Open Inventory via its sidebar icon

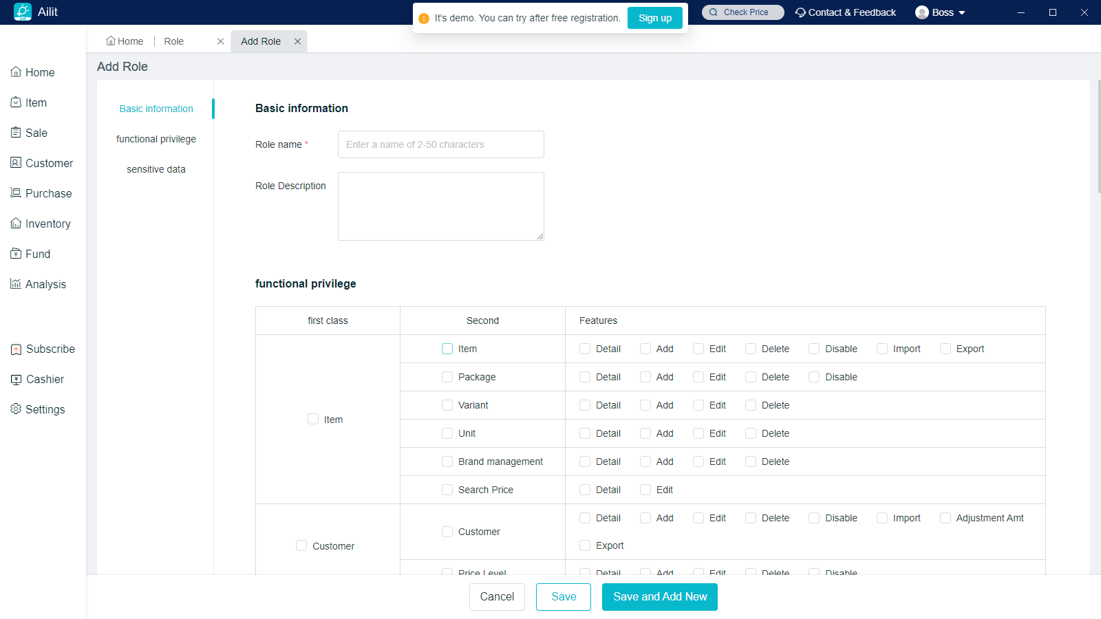pyautogui.click(x=16, y=224)
